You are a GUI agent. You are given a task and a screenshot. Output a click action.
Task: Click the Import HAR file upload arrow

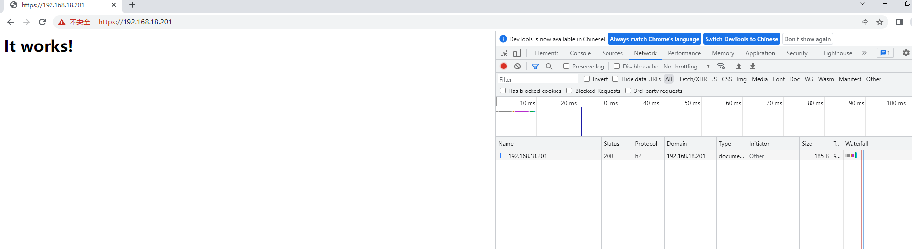pyautogui.click(x=739, y=66)
